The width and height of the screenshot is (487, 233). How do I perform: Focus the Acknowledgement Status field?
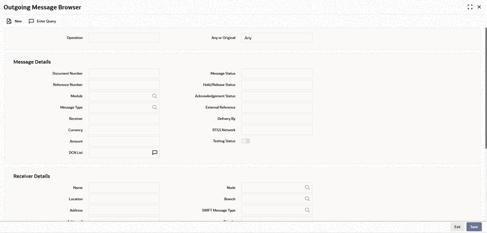(277, 96)
